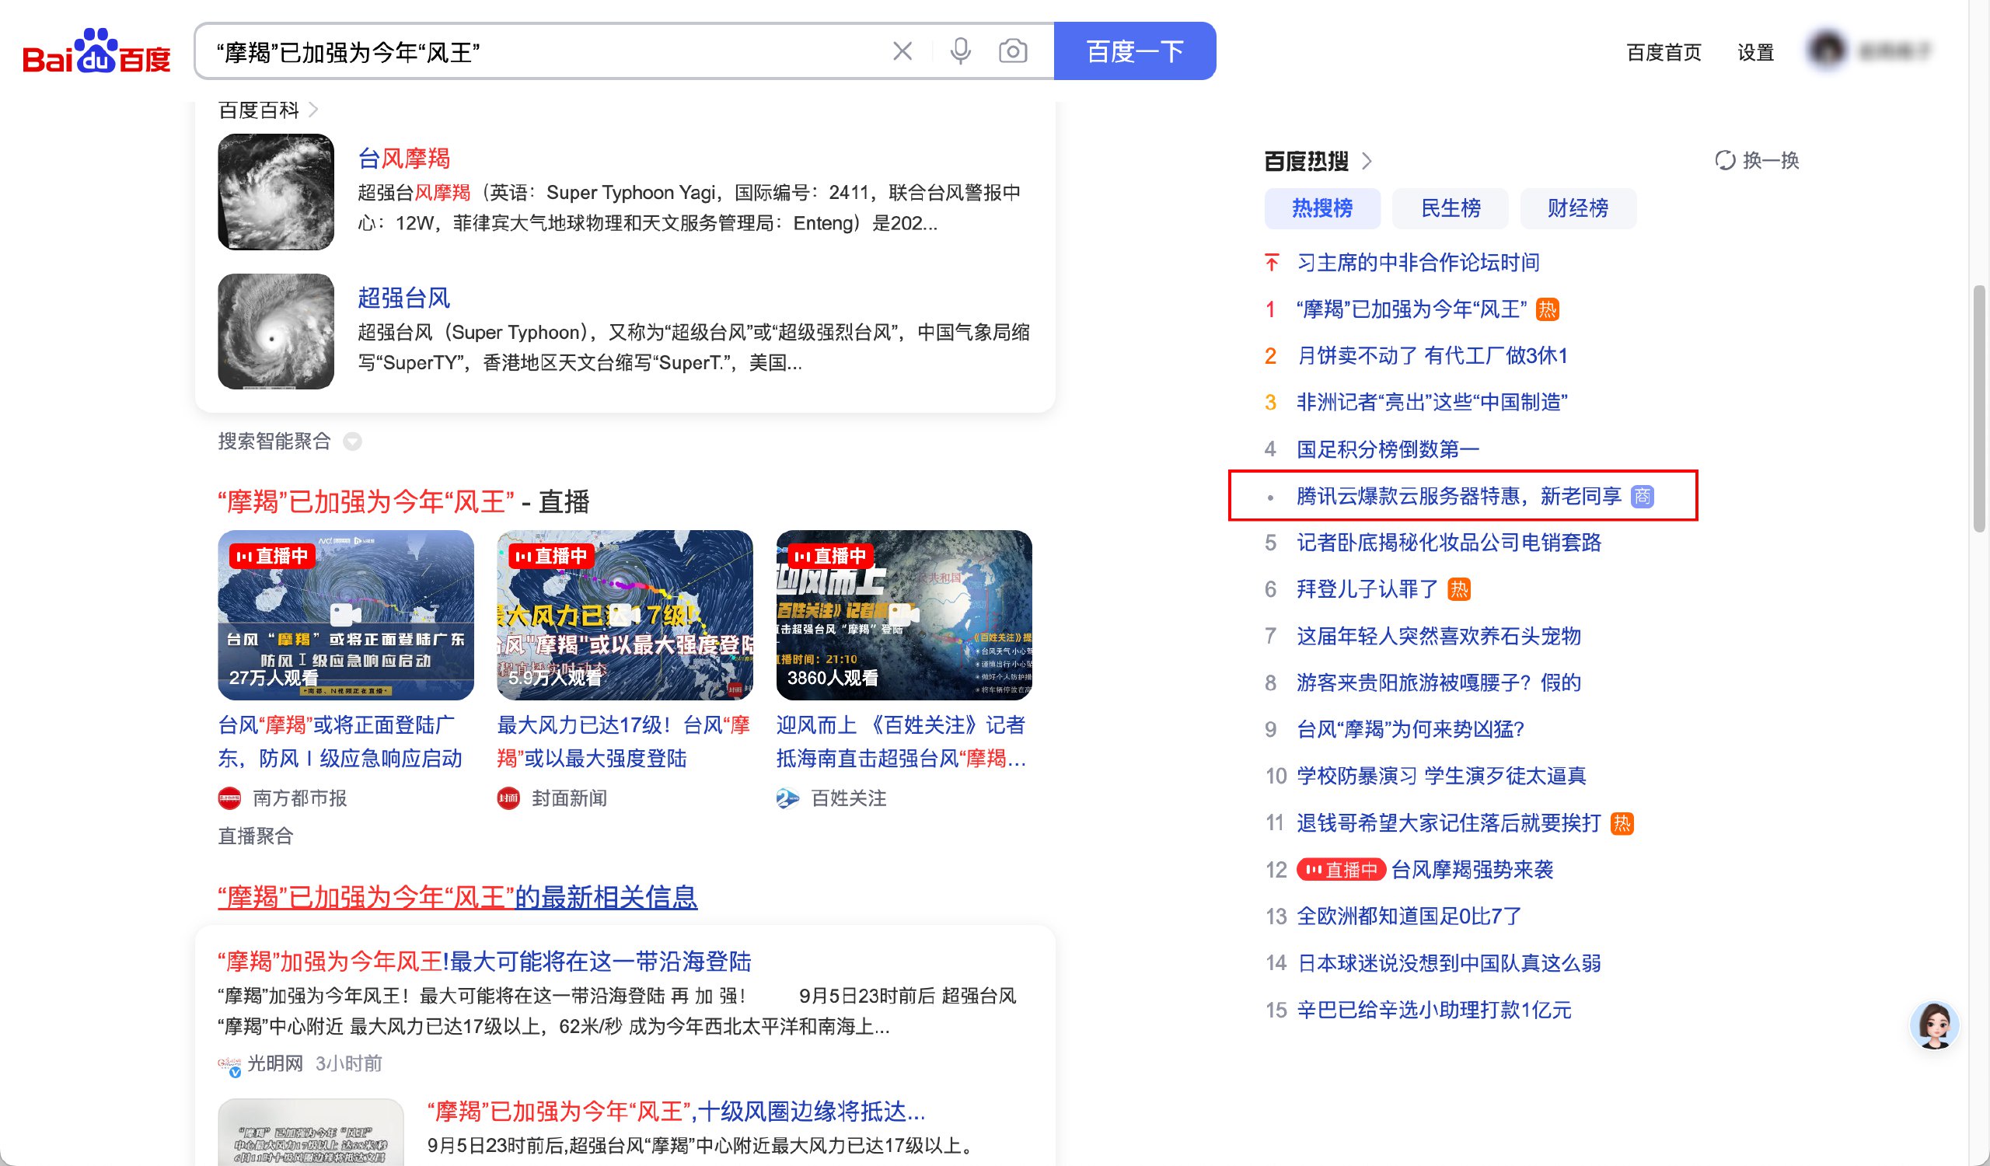Open 台风摩羯或将正面登陆广东 live title
Screen dimensions: 1990x1166
click(340, 742)
